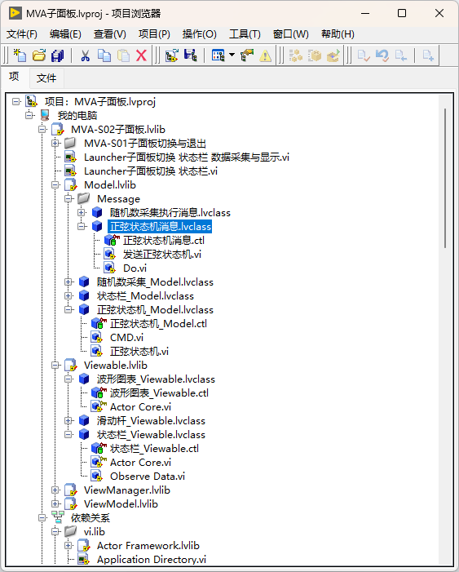
Task: Open 窗口(W) menu
Action: pos(290,34)
